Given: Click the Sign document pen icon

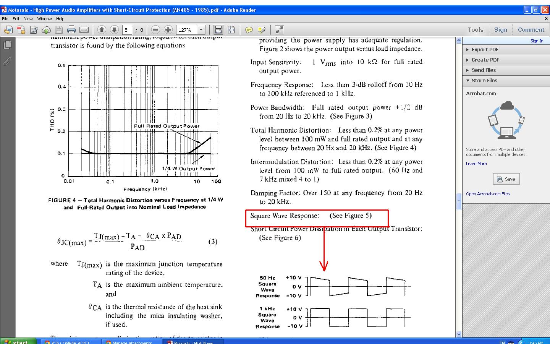Looking at the screenshot, I should point(34,30).
